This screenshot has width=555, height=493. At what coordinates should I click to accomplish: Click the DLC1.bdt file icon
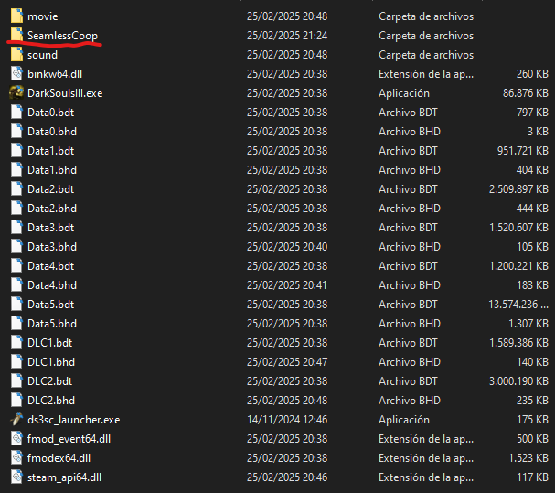click(16, 343)
